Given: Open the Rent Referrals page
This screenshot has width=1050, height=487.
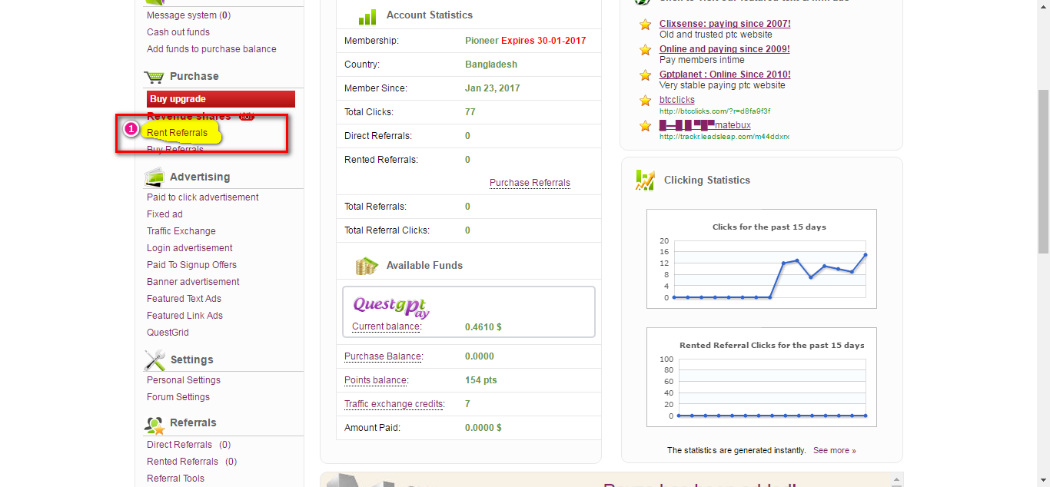Looking at the screenshot, I should (178, 133).
